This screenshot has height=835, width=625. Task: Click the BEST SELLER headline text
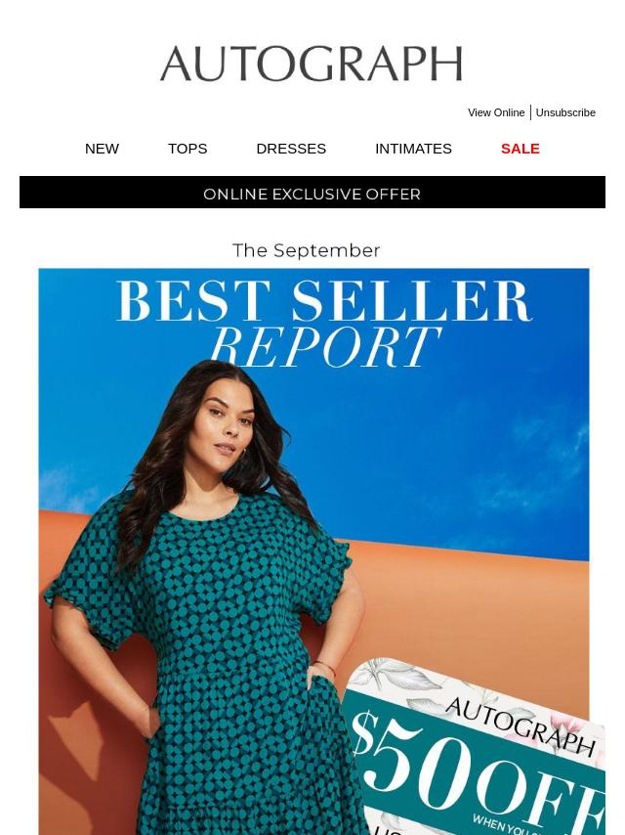click(324, 301)
